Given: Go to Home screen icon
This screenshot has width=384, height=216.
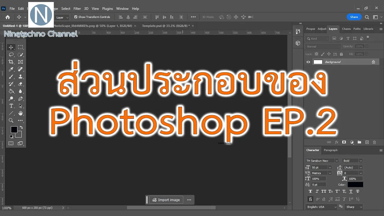Looking at the screenshot, I should pyautogui.click(x=8, y=17).
